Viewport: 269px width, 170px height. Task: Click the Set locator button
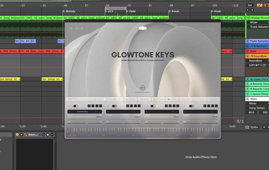coord(250,5)
